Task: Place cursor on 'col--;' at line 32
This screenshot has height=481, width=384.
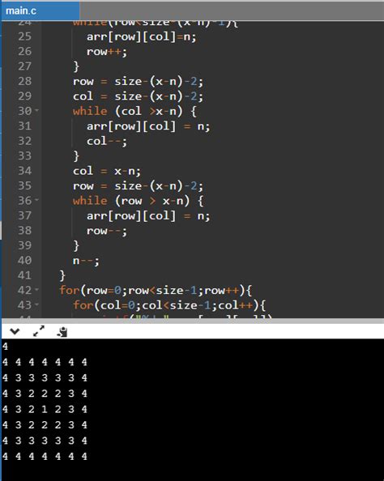Action: [106, 142]
